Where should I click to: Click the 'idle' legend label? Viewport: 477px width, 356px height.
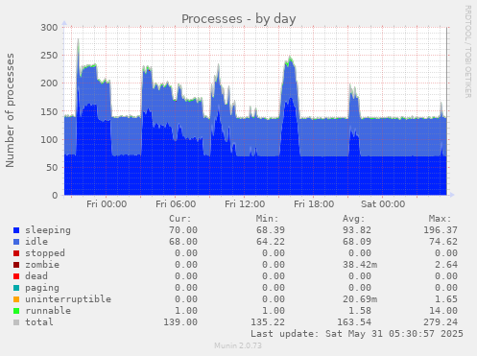point(36,242)
